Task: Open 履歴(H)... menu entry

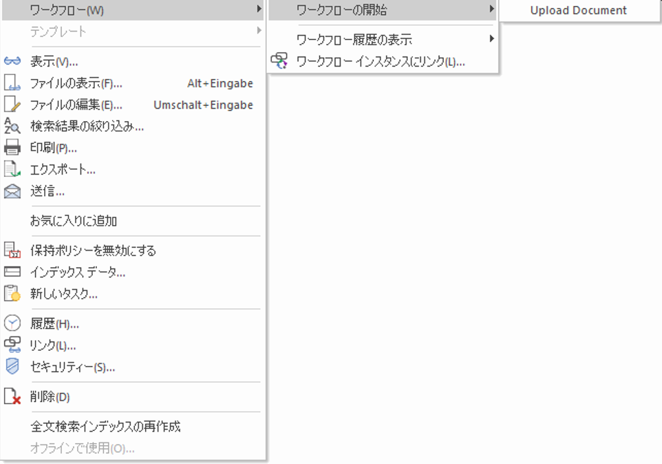Action: click(133, 324)
